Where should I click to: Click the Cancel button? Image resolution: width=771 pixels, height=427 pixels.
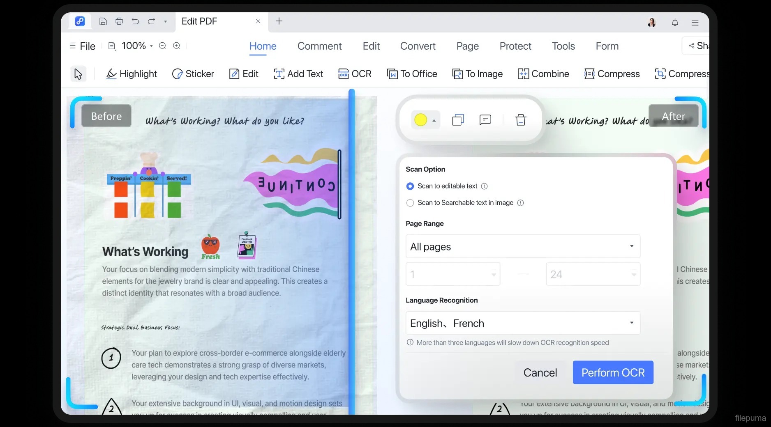[540, 372]
